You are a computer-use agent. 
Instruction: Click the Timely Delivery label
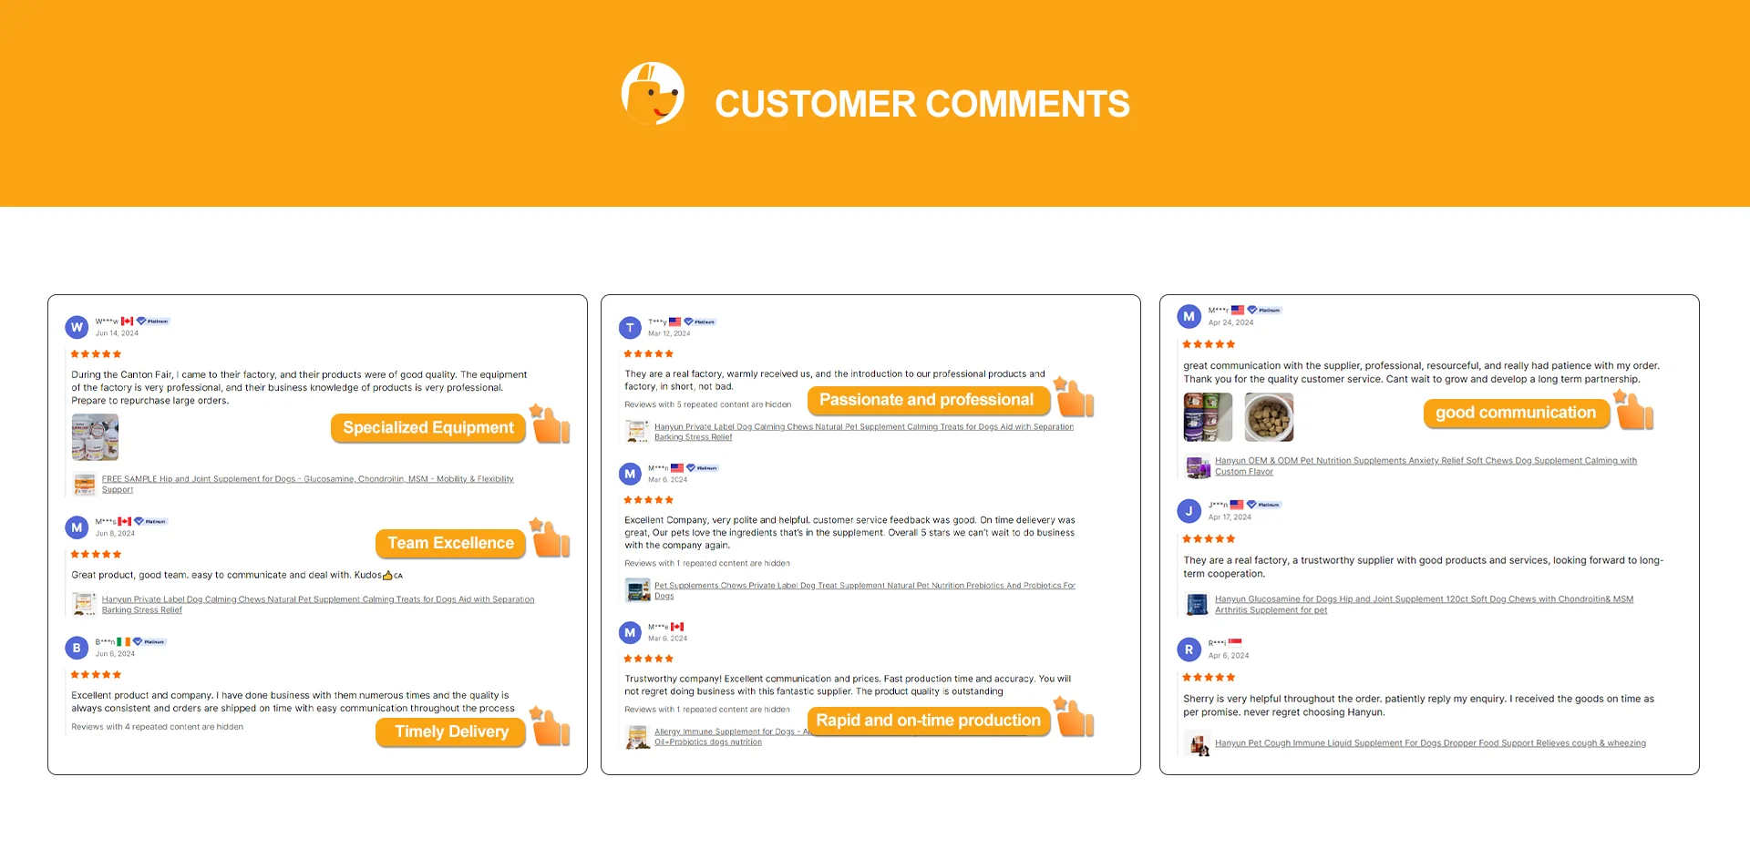451,731
